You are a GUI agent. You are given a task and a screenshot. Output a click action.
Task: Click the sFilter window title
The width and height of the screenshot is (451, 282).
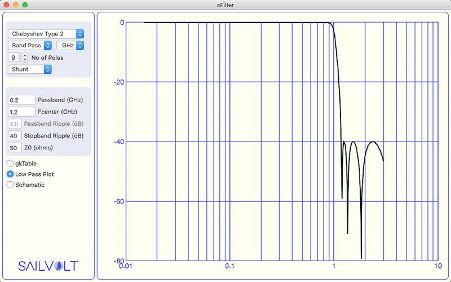tap(225, 5)
